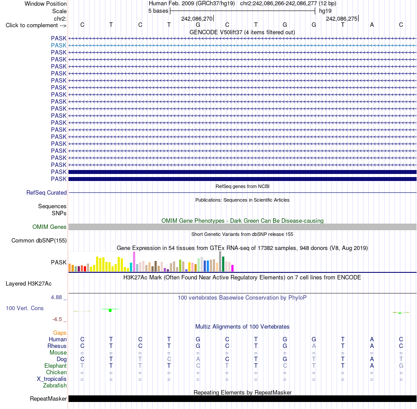Image resolution: width=417 pixels, height=409 pixels.
Task: Open '100 vertebrates Basewise Conservation by PhyloP' title
Action: 242,298
